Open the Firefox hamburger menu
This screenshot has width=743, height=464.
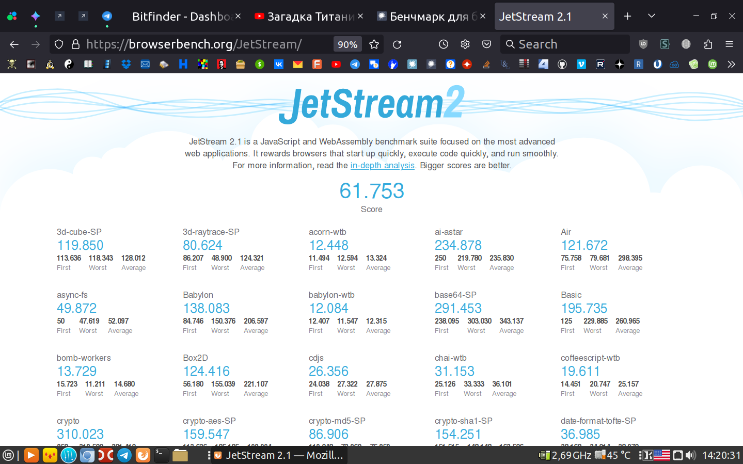(x=730, y=44)
